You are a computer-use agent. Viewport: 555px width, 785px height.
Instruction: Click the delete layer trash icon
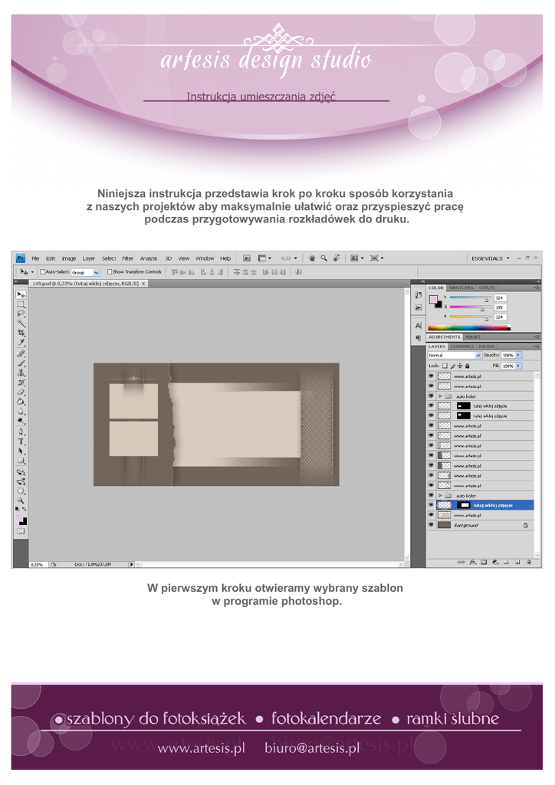529,562
